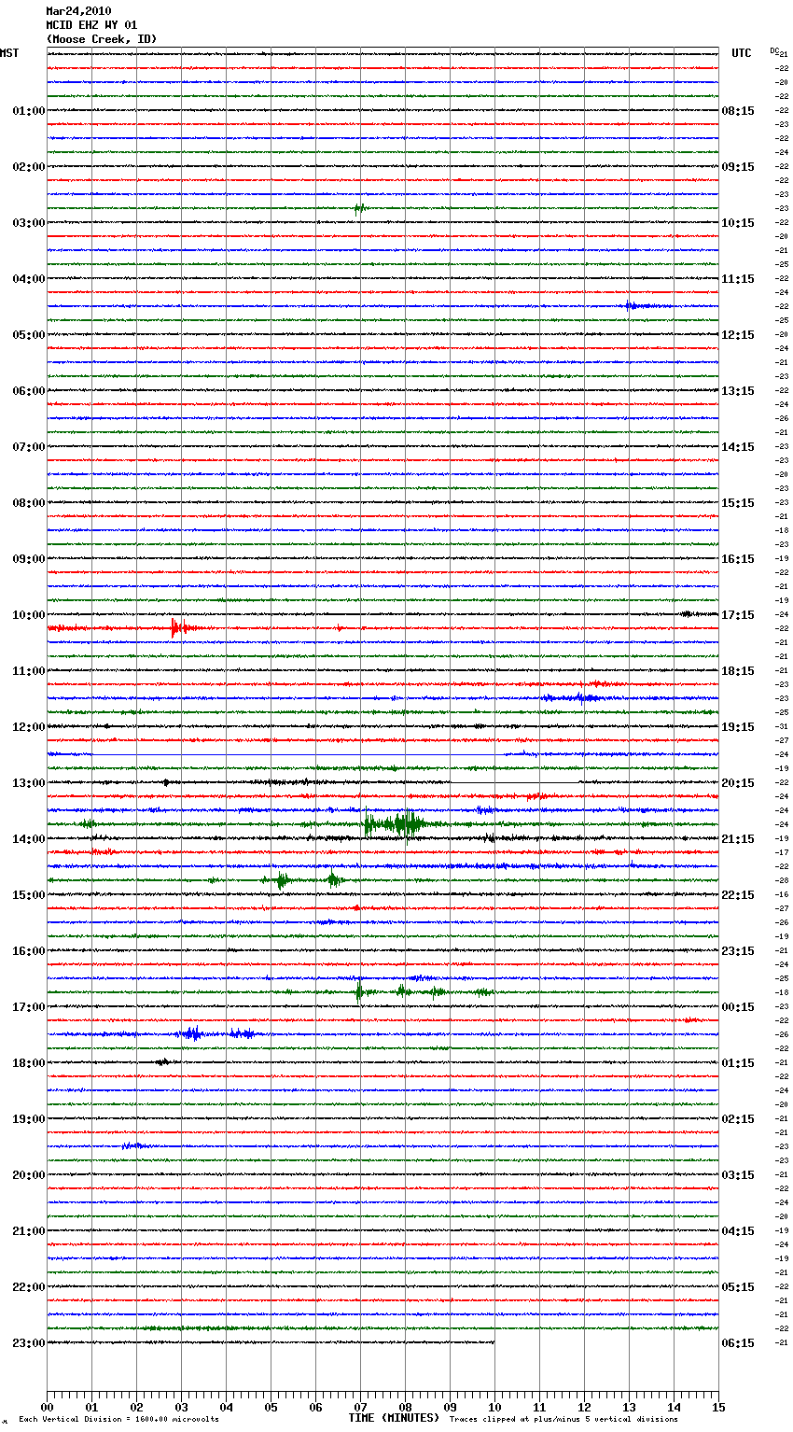The image size is (793, 1432).
Task: Select the blue wave burst after 17:00
Action: pyautogui.click(x=192, y=1033)
